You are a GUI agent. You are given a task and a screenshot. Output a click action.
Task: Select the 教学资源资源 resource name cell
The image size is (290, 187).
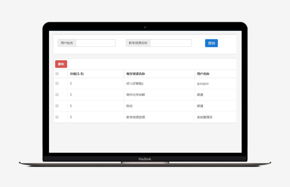click(136, 117)
